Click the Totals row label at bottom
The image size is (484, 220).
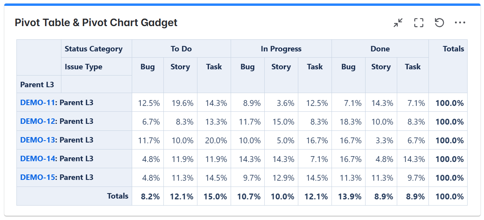tap(118, 196)
